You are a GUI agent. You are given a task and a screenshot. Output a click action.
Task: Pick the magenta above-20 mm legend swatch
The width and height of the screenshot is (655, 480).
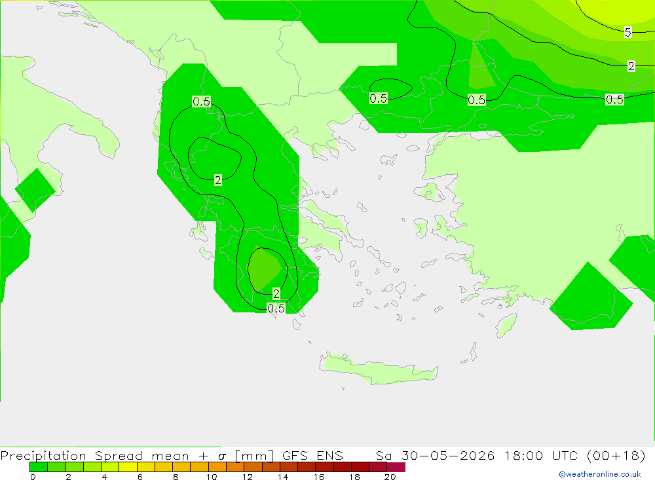point(396,467)
